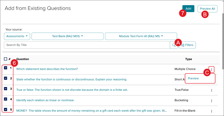The image size is (224, 116).
Task: Open the Test Bank (RA2 M01) dropdown
Action: coord(67,36)
